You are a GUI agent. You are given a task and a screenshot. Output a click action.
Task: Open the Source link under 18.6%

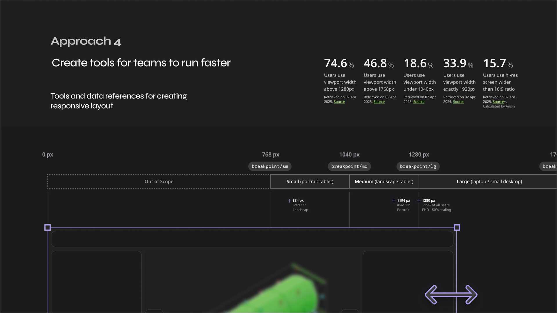pos(419,102)
